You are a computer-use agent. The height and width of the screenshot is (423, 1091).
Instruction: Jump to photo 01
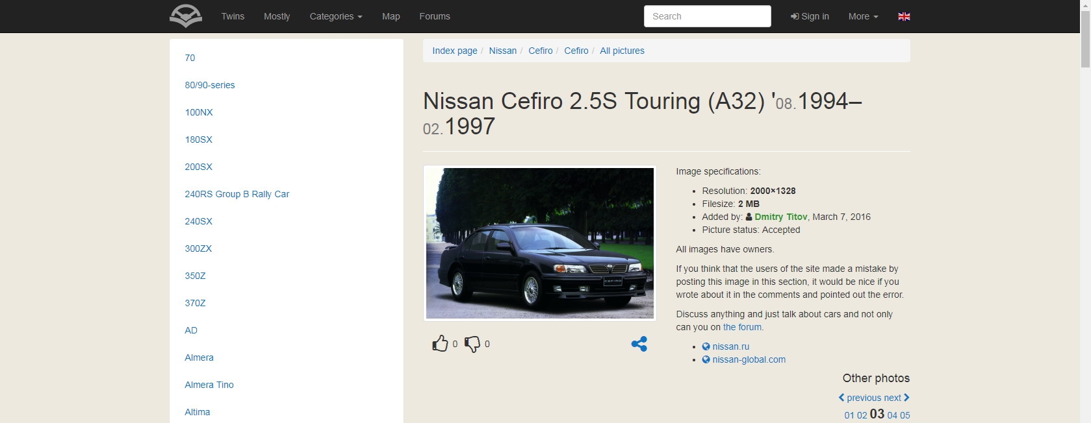pyautogui.click(x=849, y=415)
